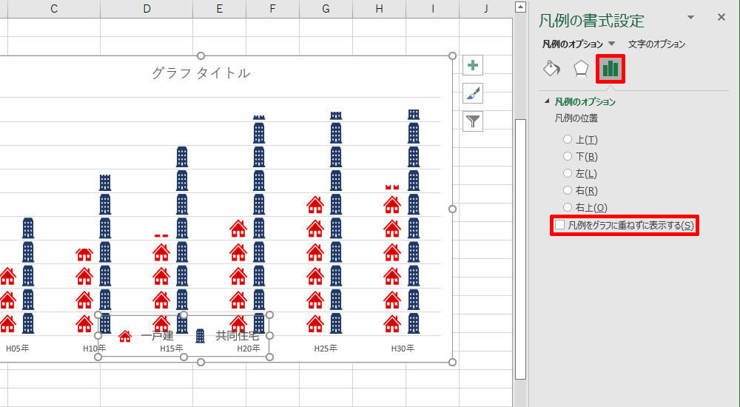Switch to the 文字のオプション tab

click(656, 44)
